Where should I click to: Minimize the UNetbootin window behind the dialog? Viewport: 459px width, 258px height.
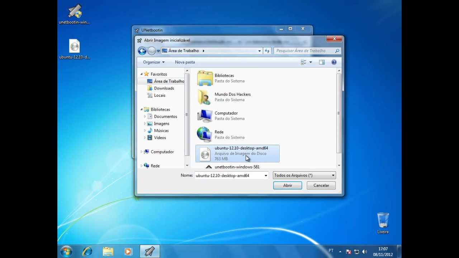pos(281,29)
